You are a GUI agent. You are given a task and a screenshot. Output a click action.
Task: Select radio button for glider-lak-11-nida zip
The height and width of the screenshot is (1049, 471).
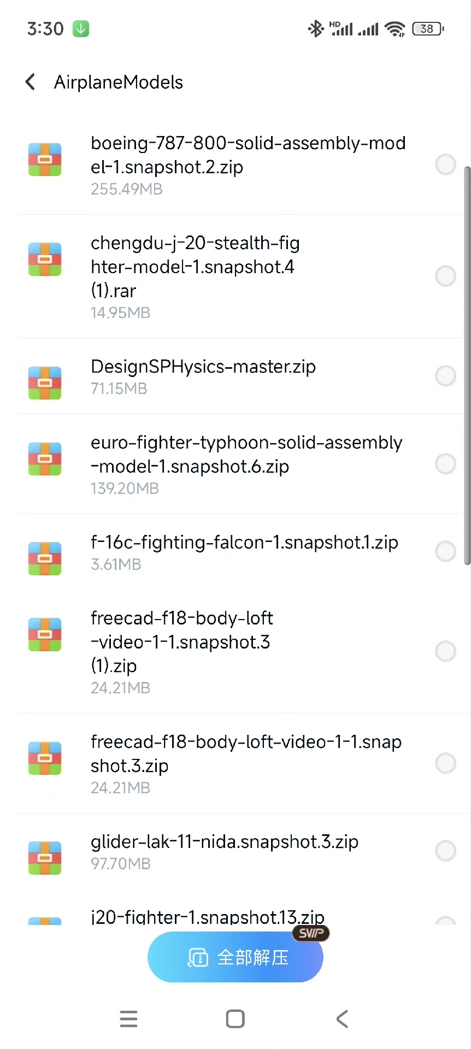click(x=445, y=851)
